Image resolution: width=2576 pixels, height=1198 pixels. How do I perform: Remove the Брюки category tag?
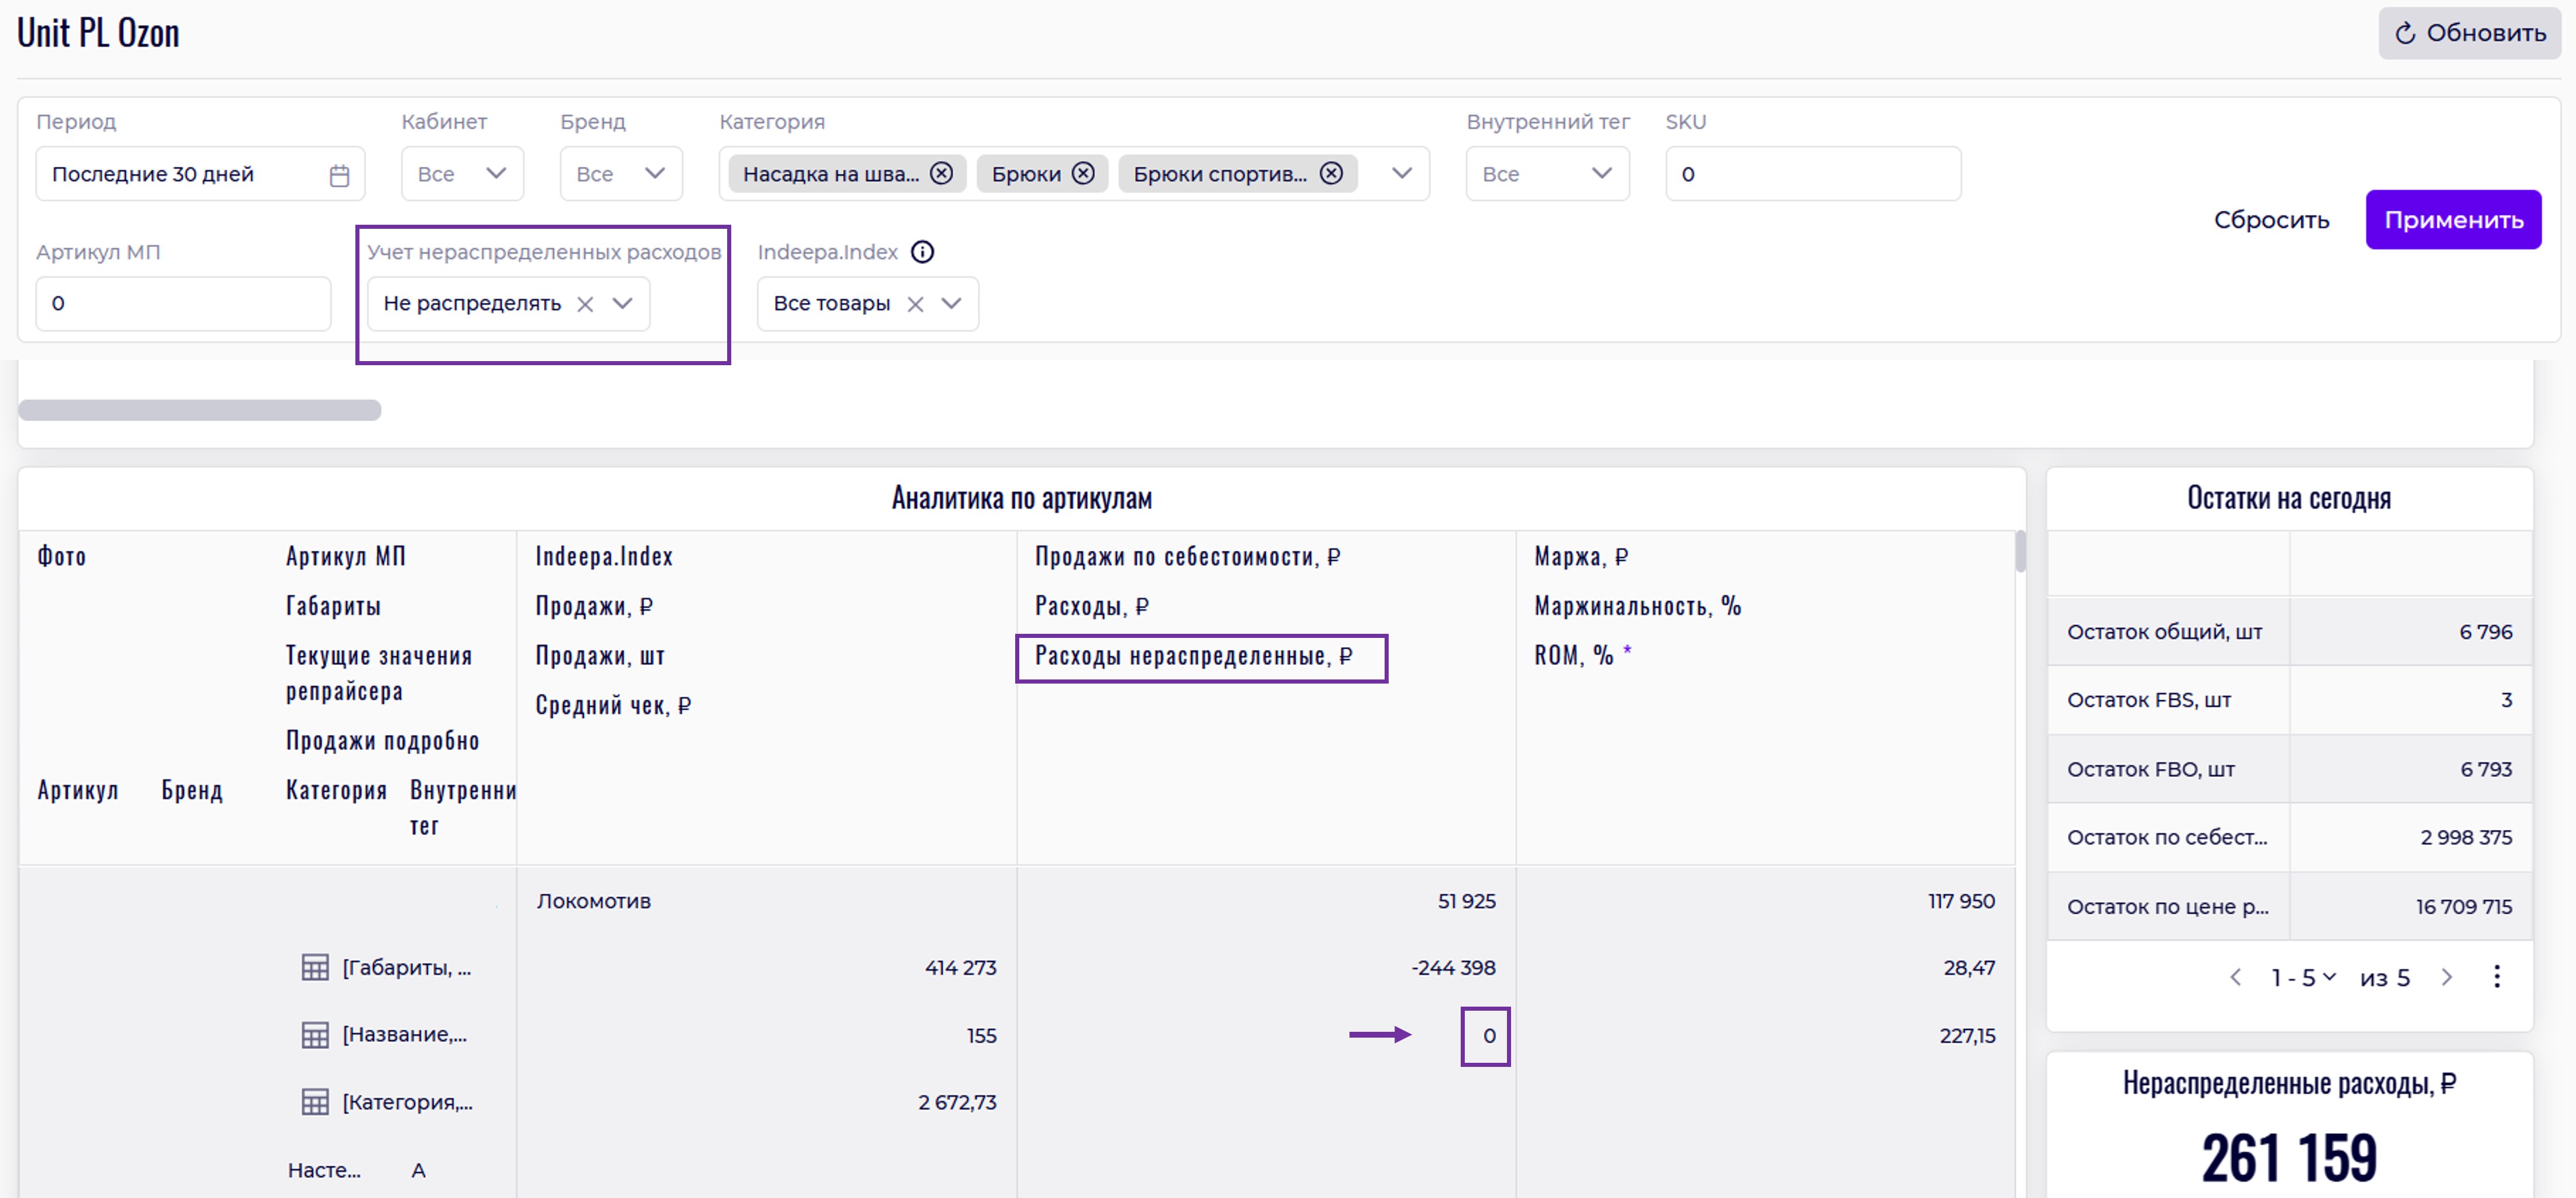click(1083, 174)
